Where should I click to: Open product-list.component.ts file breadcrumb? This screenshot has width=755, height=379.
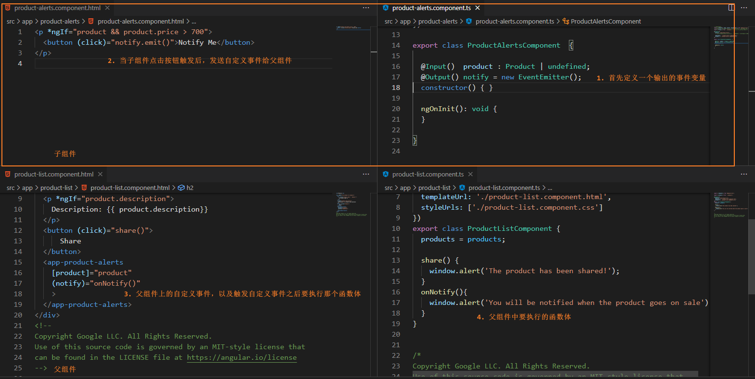[x=504, y=188]
